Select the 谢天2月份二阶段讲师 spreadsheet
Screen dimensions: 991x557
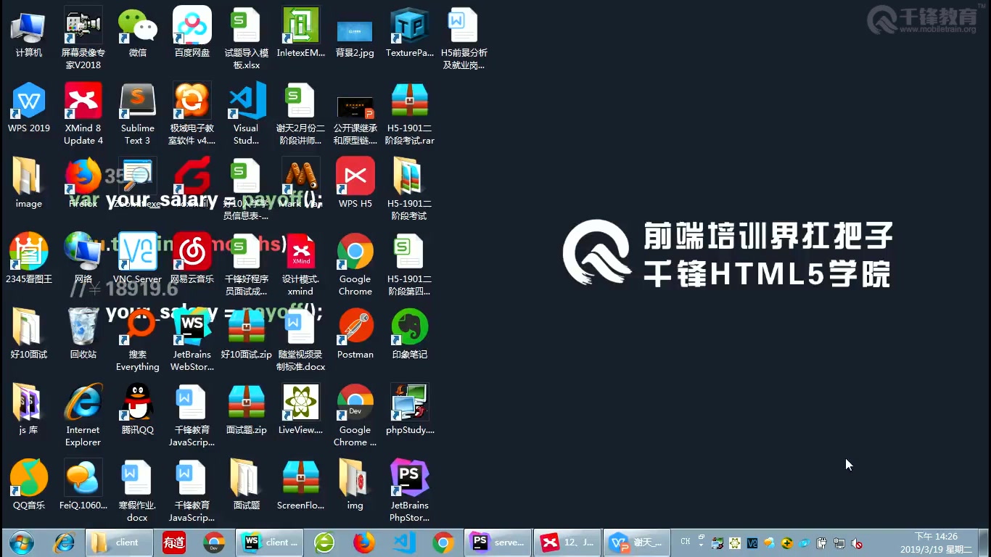tap(301, 114)
